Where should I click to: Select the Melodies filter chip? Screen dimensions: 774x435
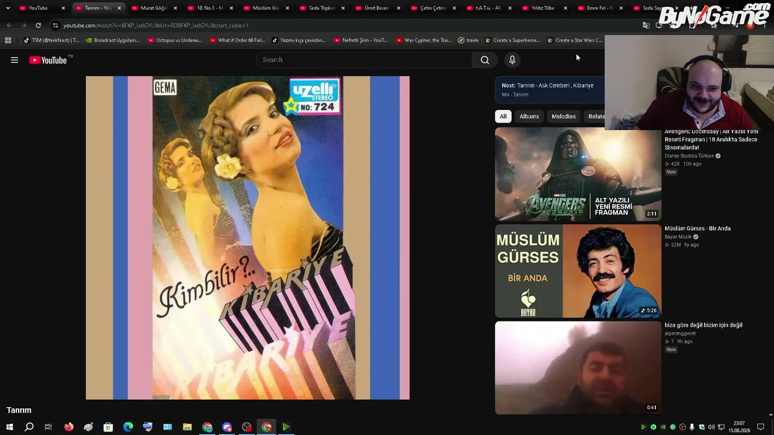pos(564,116)
